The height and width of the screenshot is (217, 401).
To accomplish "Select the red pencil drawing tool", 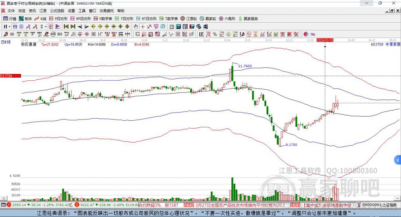I will click(5, 34).
